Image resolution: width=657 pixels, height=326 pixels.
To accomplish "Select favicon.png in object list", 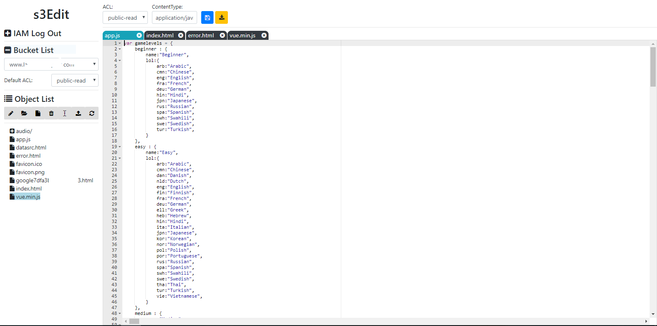I will [x=30, y=172].
